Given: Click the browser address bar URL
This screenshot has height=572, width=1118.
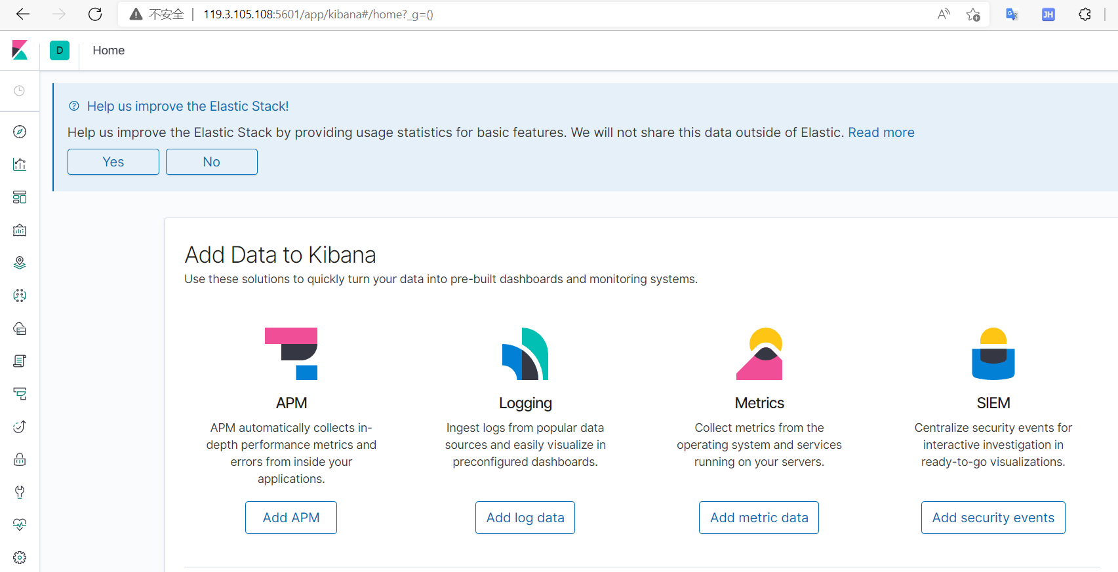Looking at the screenshot, I should pos(318,14).
